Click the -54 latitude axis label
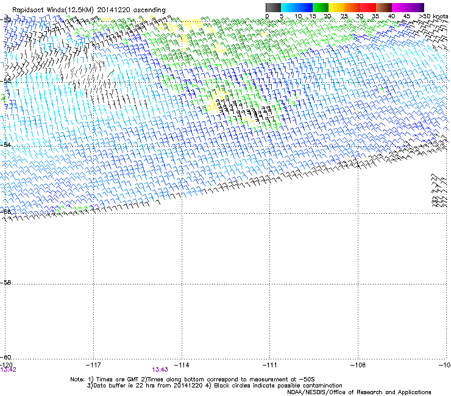Image resolution: width=451 pixels, height=396 pixels. click(5, 144)
